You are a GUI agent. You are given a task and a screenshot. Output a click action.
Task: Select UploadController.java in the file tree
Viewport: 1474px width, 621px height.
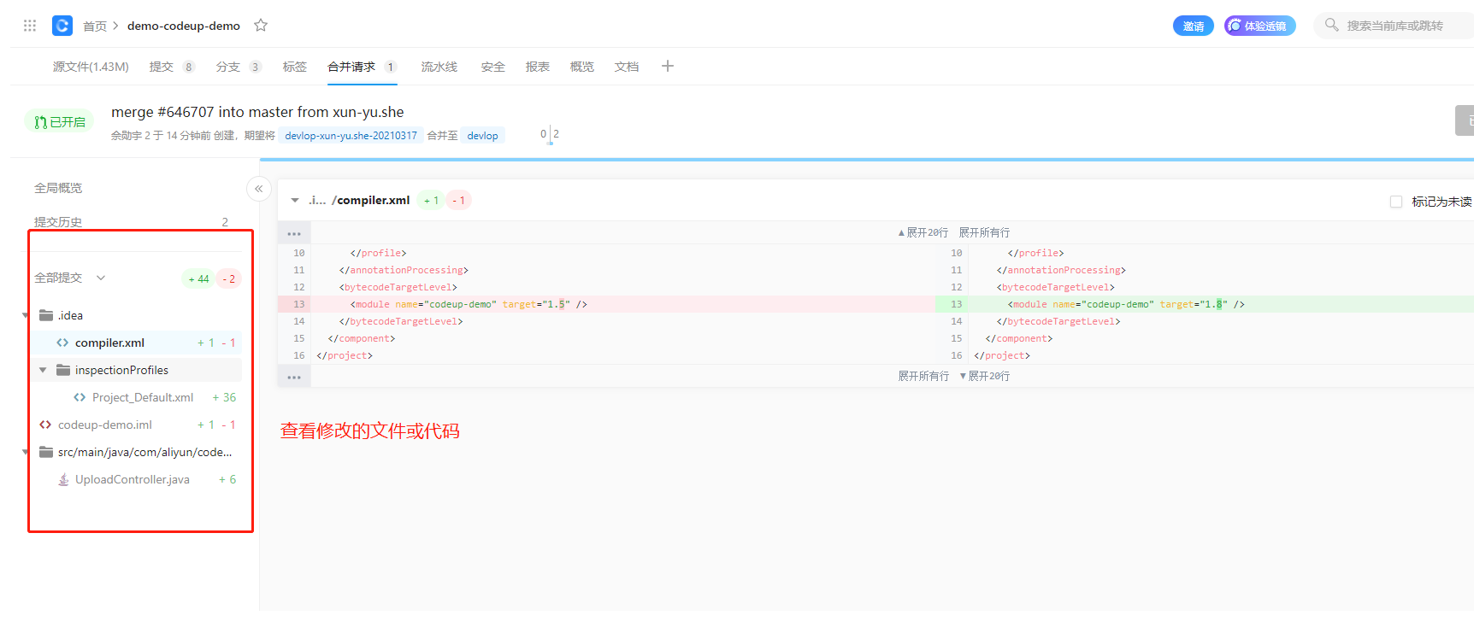(133, 479)
